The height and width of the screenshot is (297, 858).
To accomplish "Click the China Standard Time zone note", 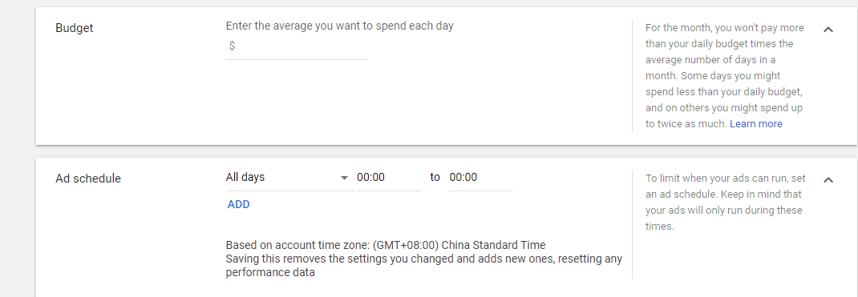I will coord(385,245).
